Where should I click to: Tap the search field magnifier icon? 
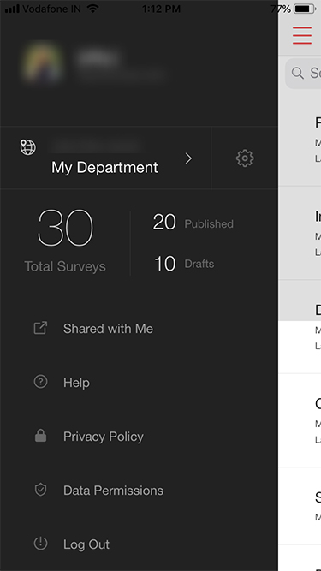pos(298,74)
